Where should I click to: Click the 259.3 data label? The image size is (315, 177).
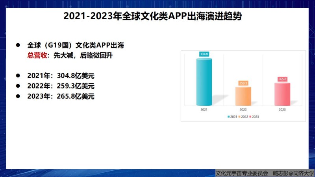click(243, 83)
